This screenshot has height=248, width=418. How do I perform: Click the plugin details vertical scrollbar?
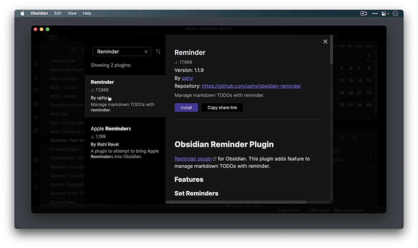331,50
